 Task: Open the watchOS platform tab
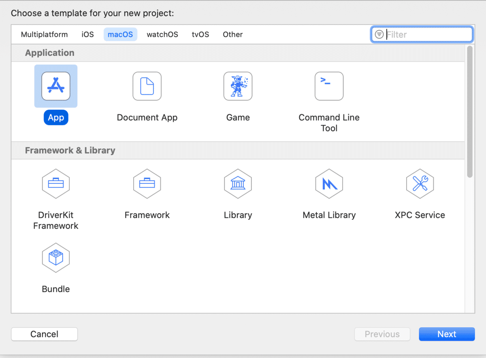[x=162, y=34]
